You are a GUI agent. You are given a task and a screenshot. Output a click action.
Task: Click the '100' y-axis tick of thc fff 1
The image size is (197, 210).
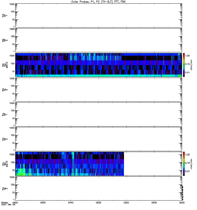13,111
